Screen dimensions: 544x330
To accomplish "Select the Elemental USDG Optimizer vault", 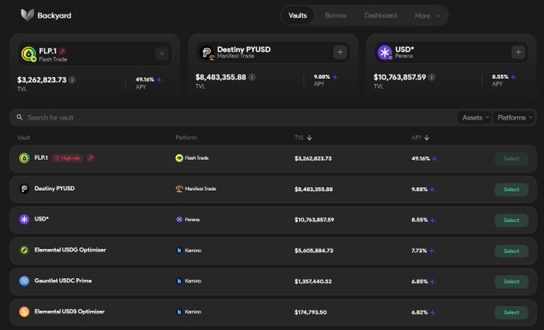I will click(511, 251).
